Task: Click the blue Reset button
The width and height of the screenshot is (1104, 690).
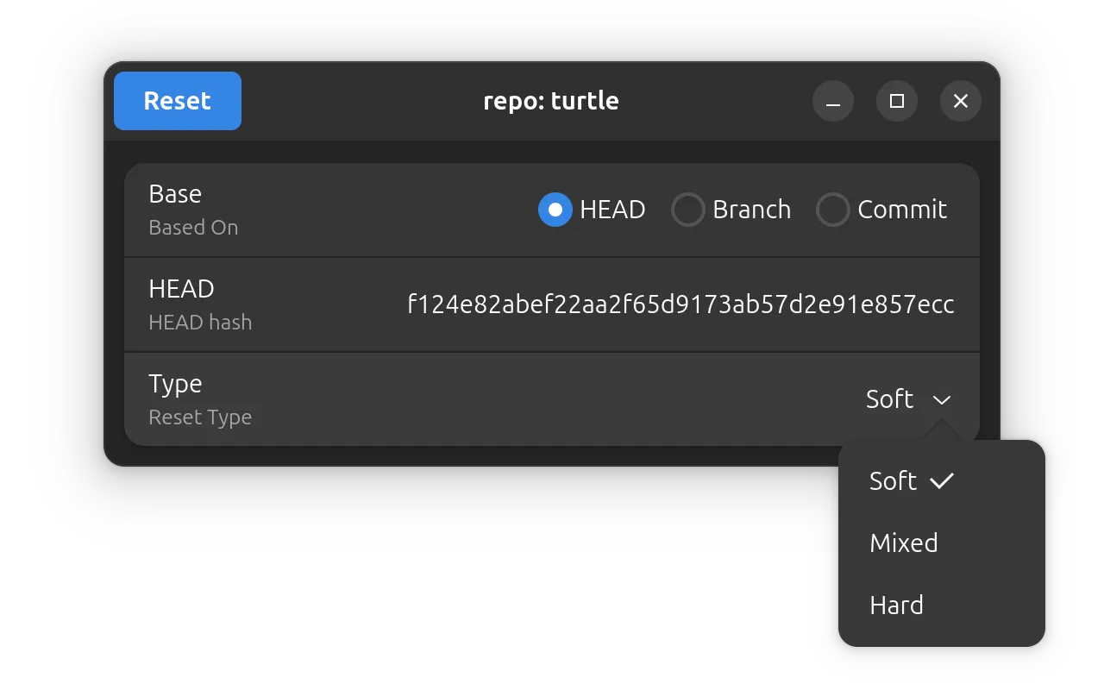Action: pyautogui.click(x=178, y=101)
